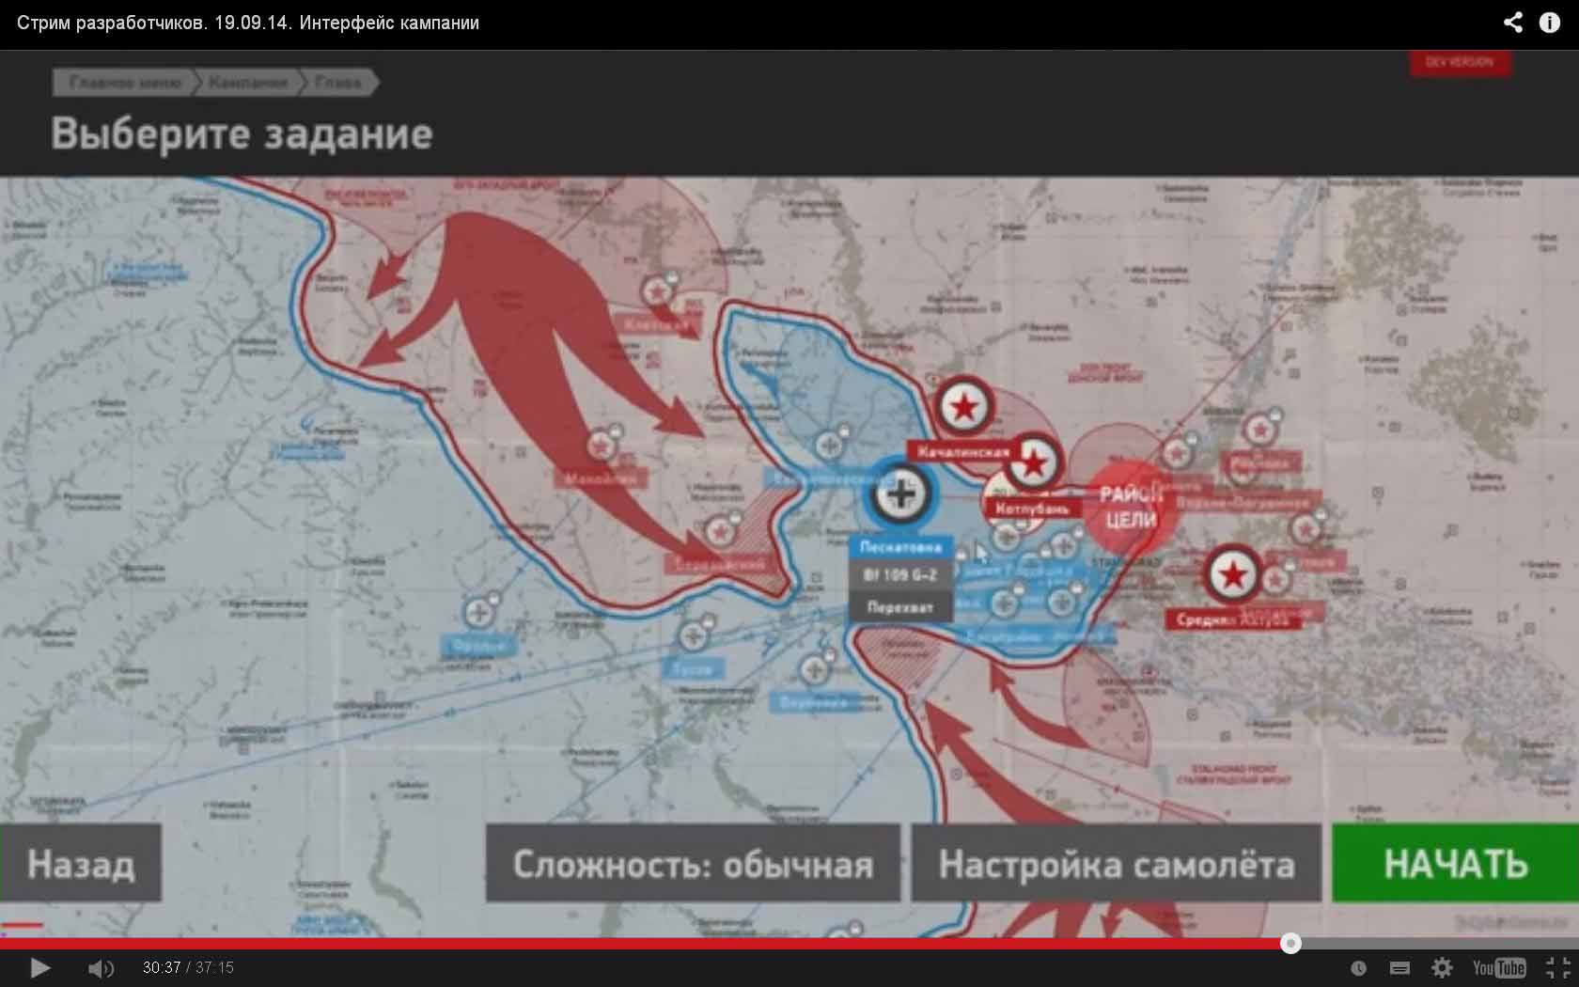The image size is (1579, 987).
Task: Click the Кампания breadcrumb
Action: (248, 83)
